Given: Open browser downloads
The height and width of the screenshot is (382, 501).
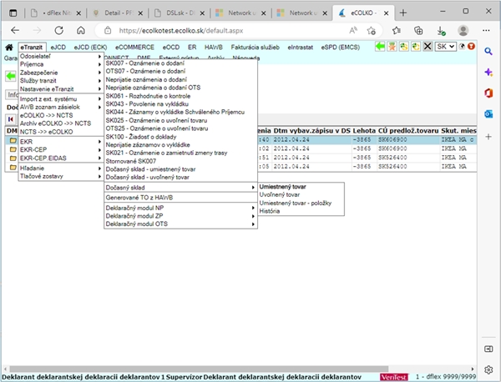Looking at the screenshot, I should click(441, 31).
